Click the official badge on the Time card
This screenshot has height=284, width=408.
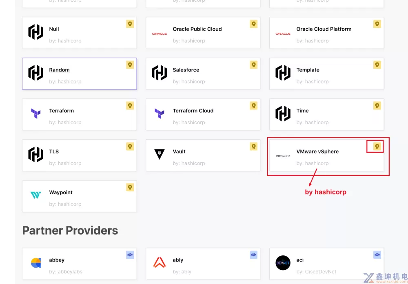pyautogui.click(x=377, y=106)
